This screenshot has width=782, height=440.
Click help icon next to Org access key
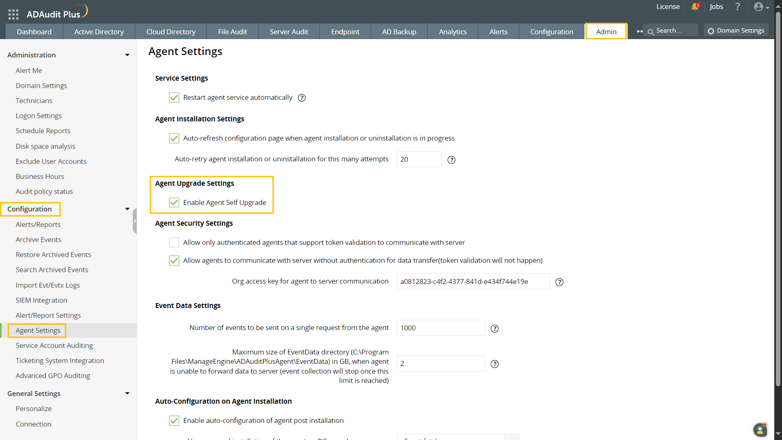(x=560, y=282)
